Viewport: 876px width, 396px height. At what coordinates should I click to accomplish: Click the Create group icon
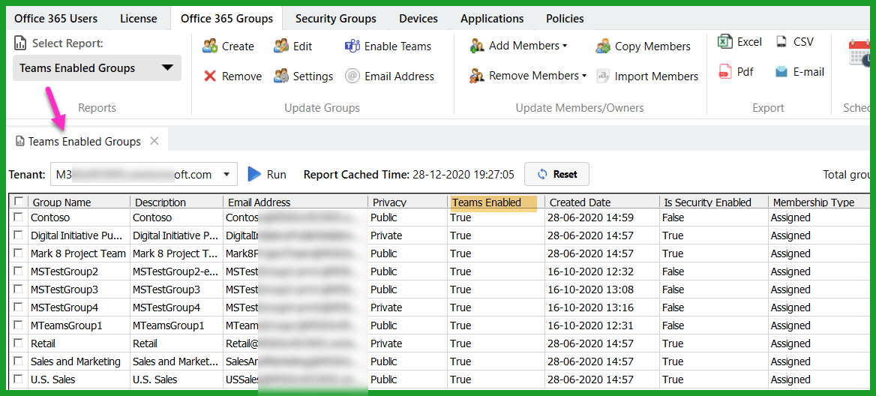(x=210, y=46)
